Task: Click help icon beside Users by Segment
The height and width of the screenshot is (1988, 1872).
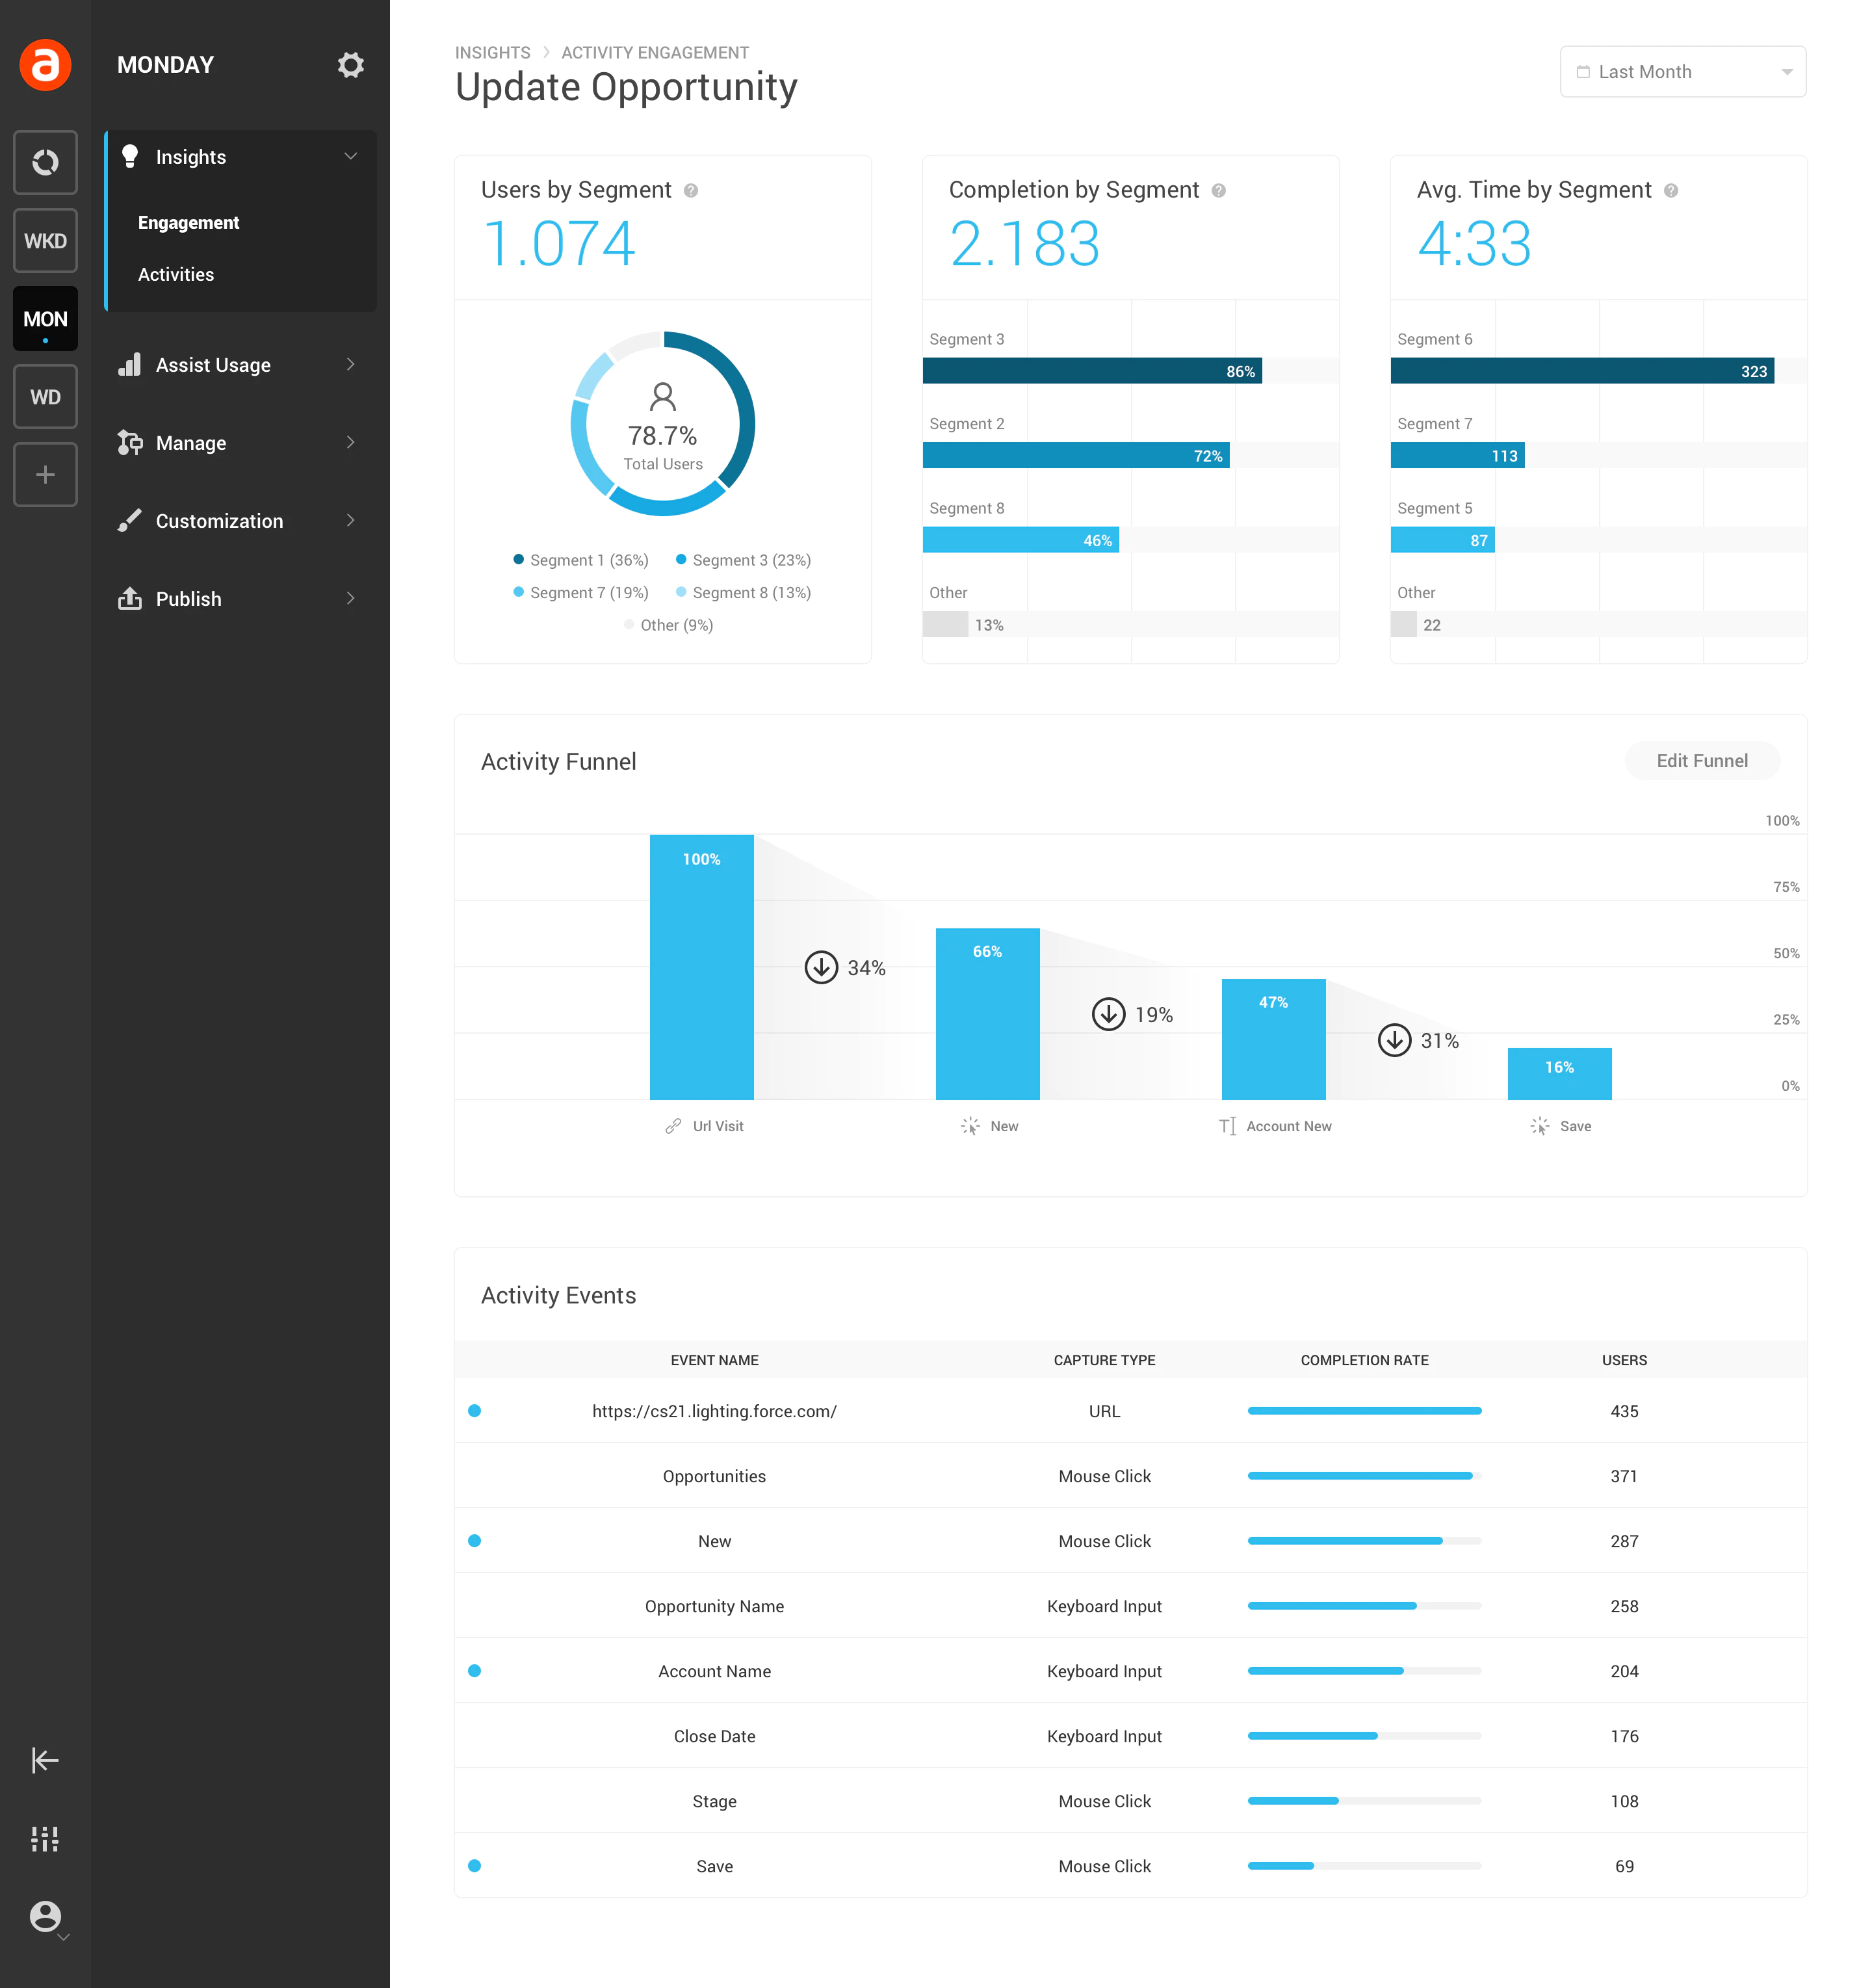Action: coord(691,190)
